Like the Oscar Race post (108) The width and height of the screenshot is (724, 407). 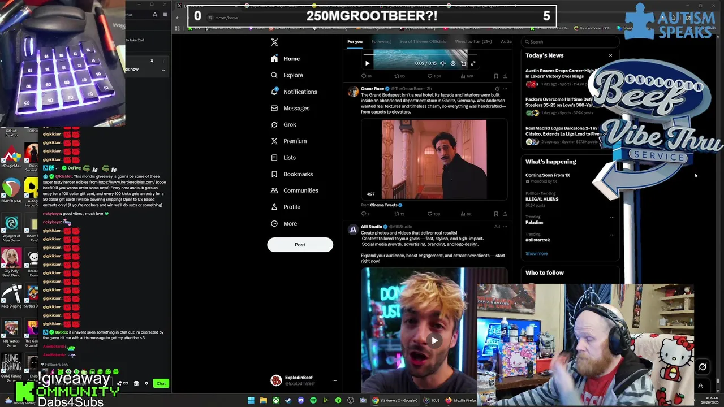coord(434,214)
